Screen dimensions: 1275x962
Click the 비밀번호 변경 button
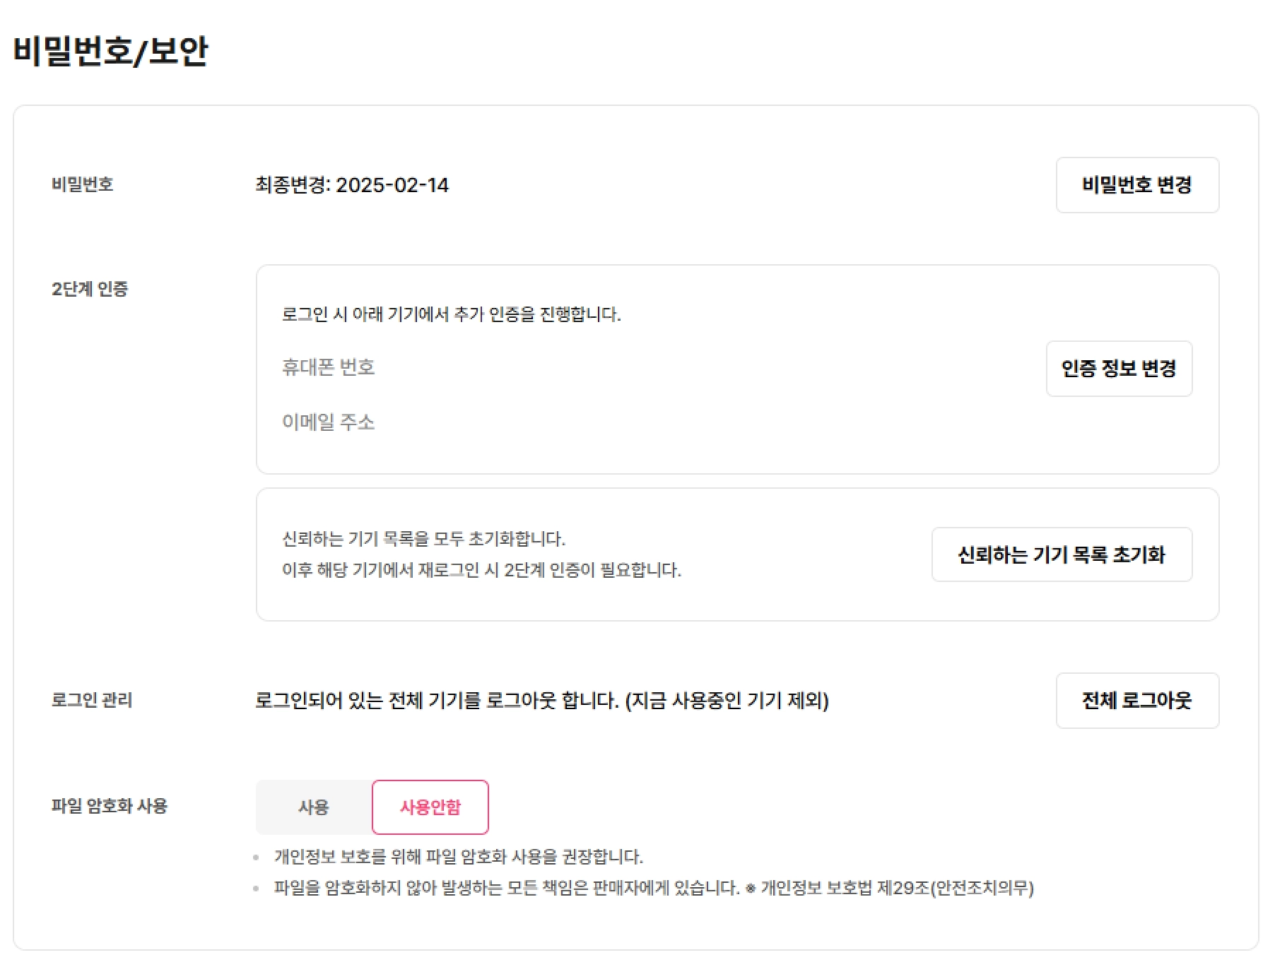click(1137, 185)
